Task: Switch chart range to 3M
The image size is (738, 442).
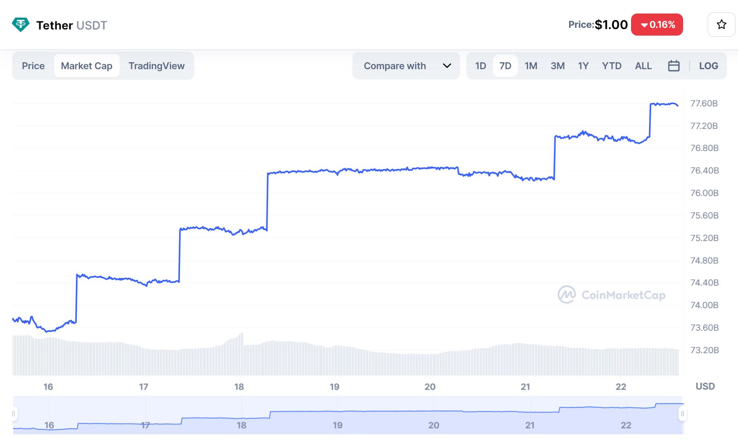Action: click(558, 66)
